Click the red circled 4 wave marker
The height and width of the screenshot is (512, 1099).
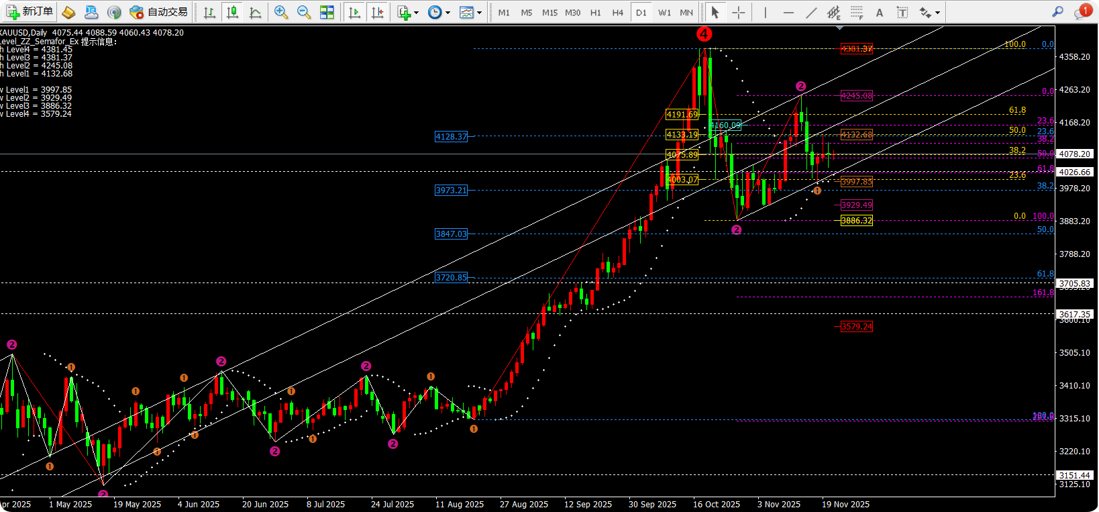coord(704,34)
